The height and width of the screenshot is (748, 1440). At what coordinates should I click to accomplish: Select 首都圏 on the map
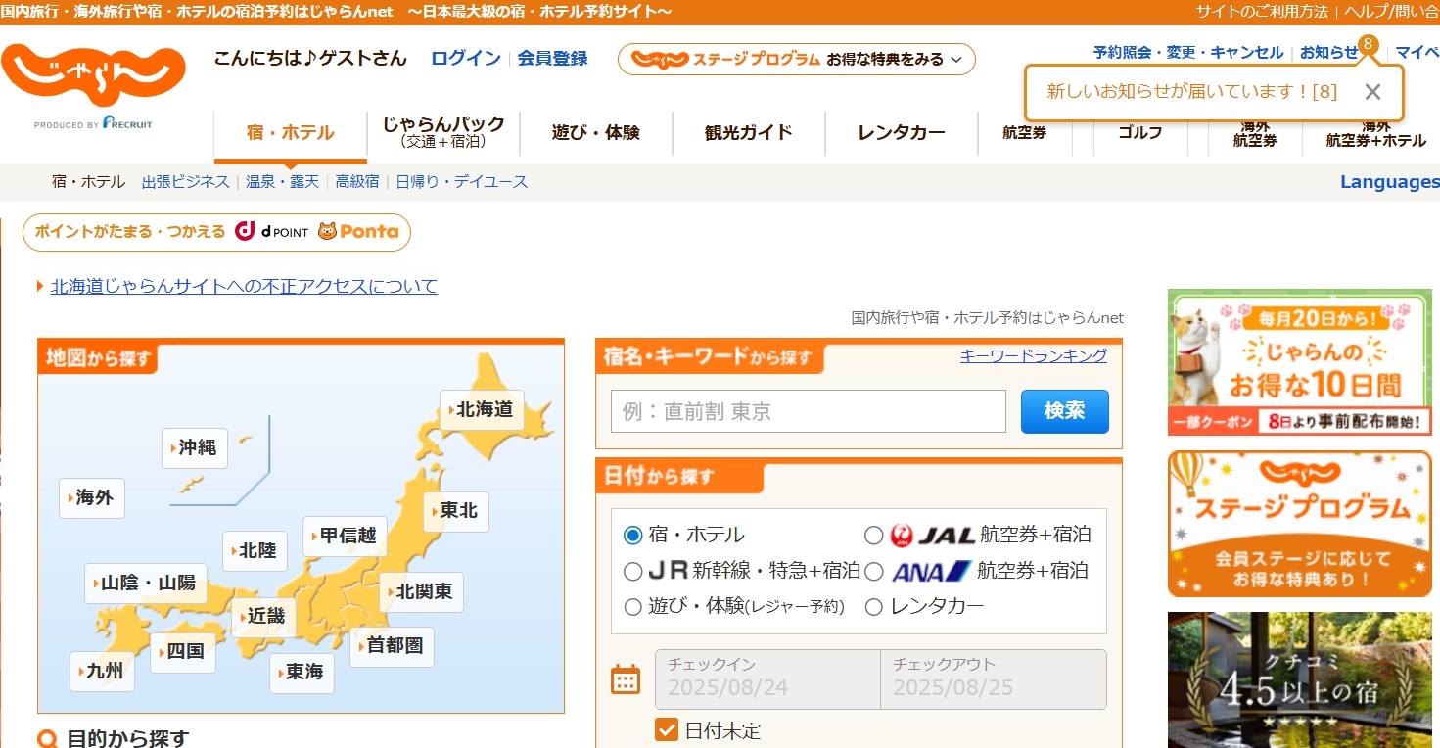(392, 646)
